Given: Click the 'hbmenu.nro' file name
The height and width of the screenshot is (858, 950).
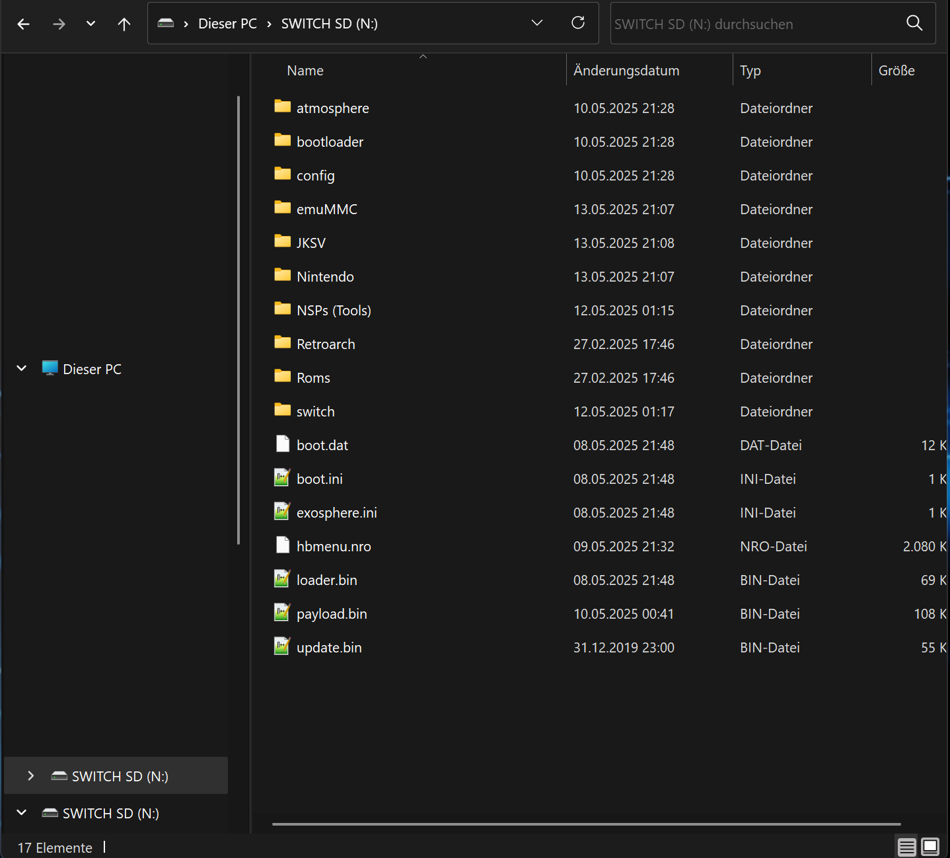Looking at the screenshot, I should [334, 547].
